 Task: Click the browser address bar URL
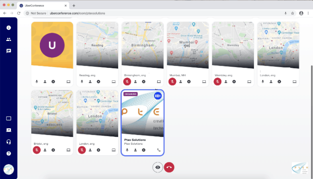pyautogui.click(x=77, y=13)
